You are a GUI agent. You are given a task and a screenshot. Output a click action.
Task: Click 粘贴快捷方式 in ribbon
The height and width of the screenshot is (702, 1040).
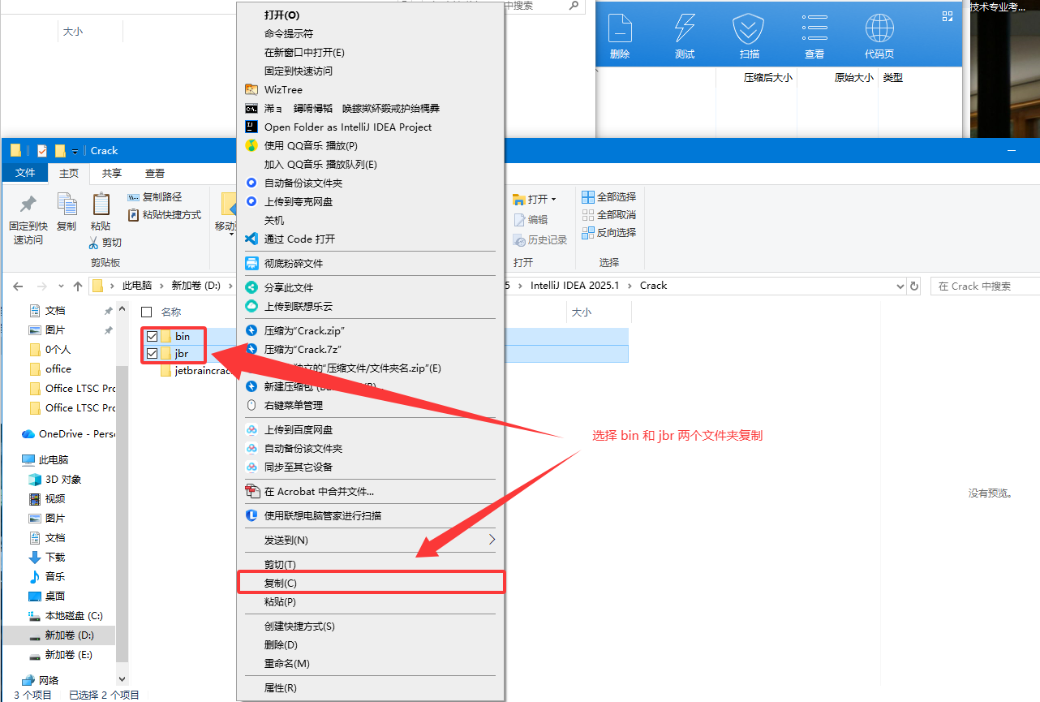[165, 215]
